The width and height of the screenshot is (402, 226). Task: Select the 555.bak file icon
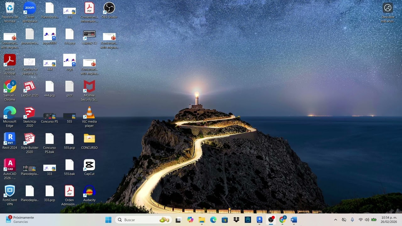tap(69, 167)
